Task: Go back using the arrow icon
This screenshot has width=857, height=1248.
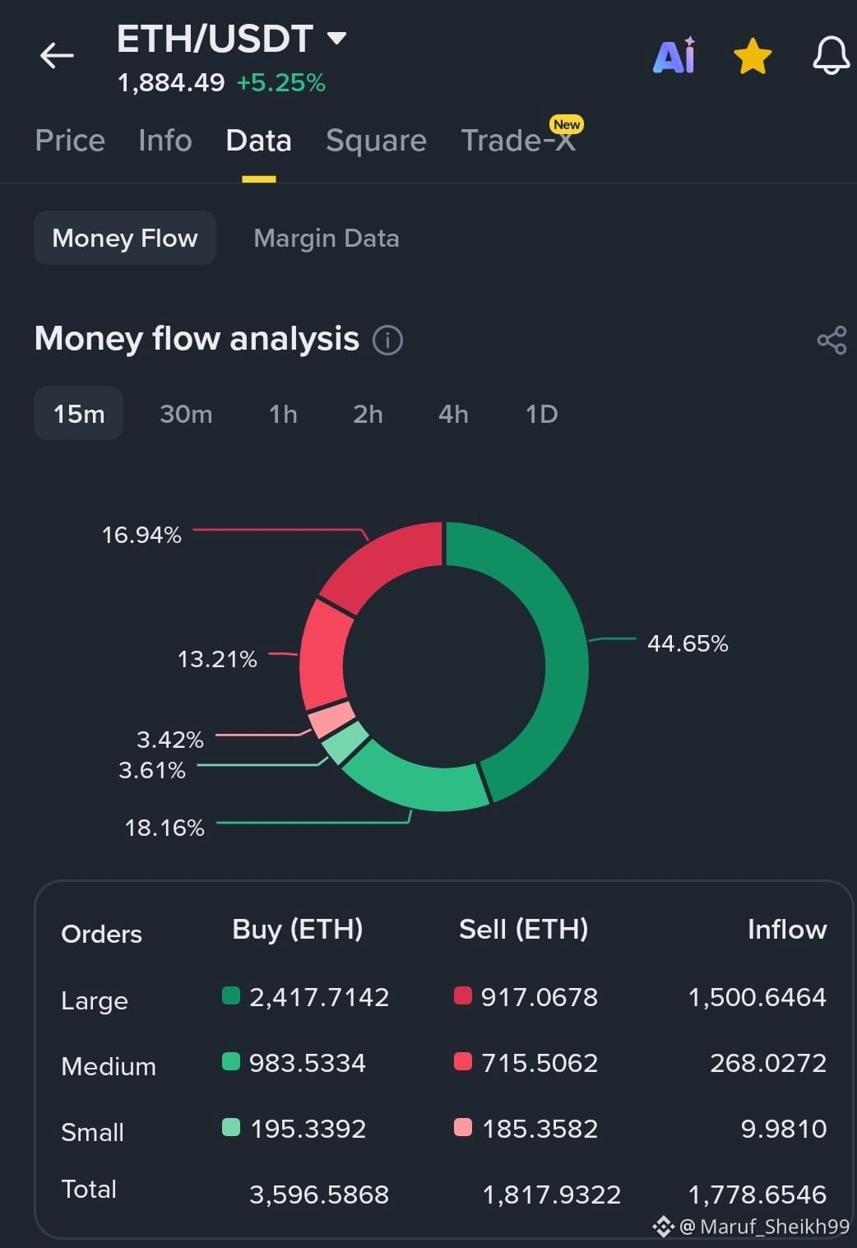Action: 57,56
